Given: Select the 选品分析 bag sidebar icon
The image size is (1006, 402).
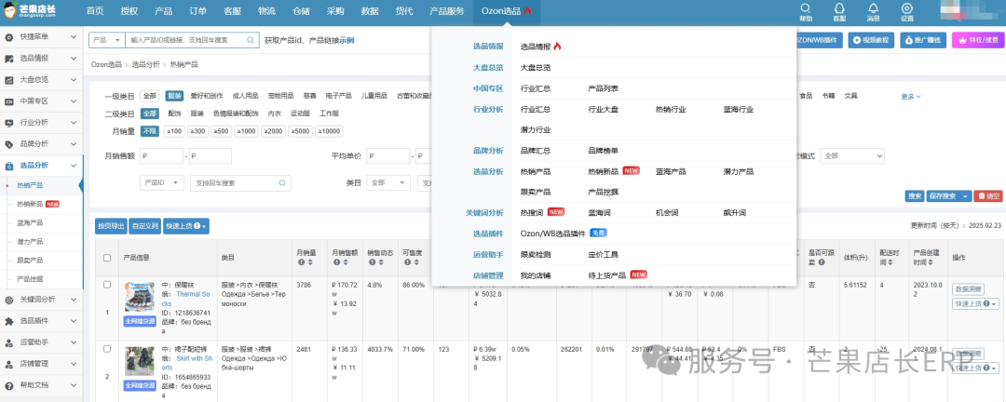Looking at the screenshot, I should click(9, 166).
